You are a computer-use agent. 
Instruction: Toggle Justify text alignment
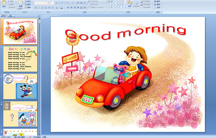tap(78, 8)
